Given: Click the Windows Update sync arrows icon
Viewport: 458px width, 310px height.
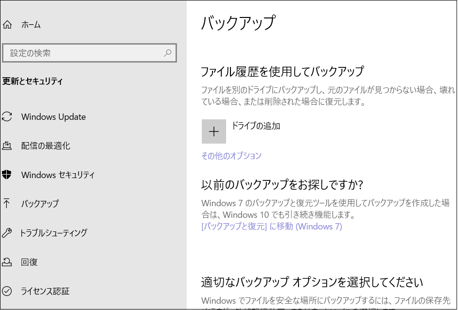Looking at the screenshot, I should (7, 117).
